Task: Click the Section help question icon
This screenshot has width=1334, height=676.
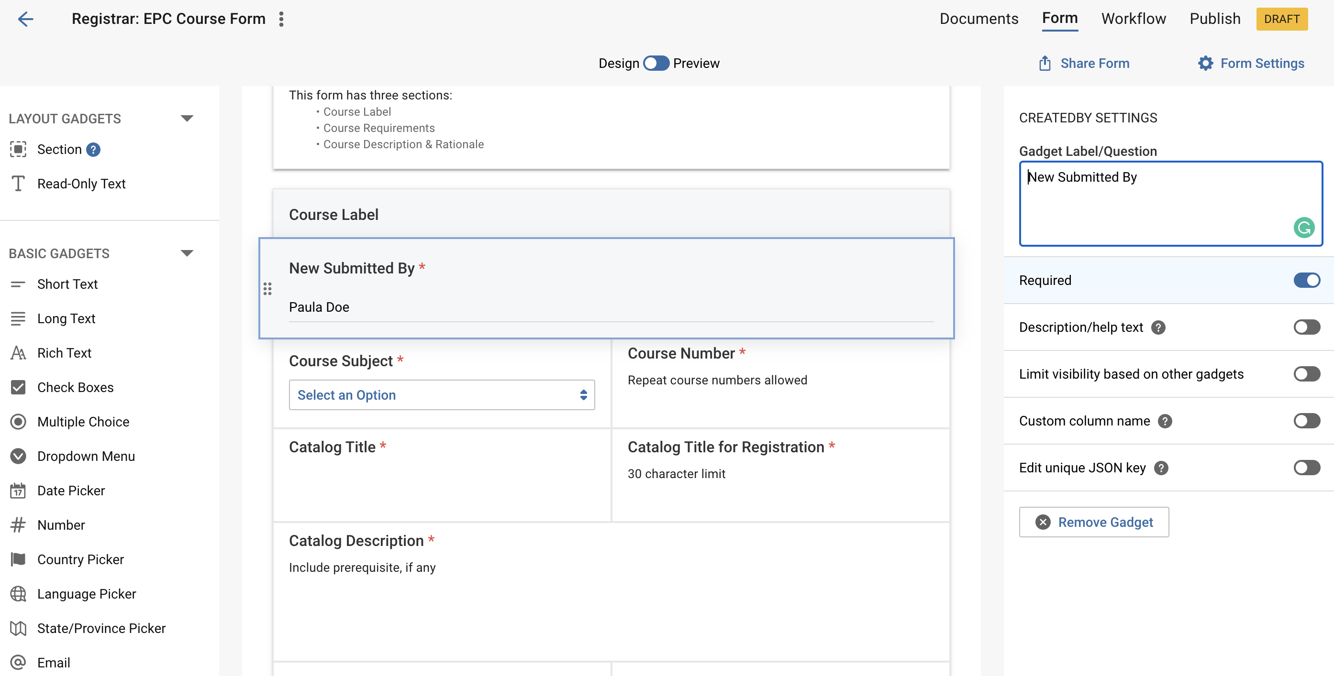Action: 93,150
